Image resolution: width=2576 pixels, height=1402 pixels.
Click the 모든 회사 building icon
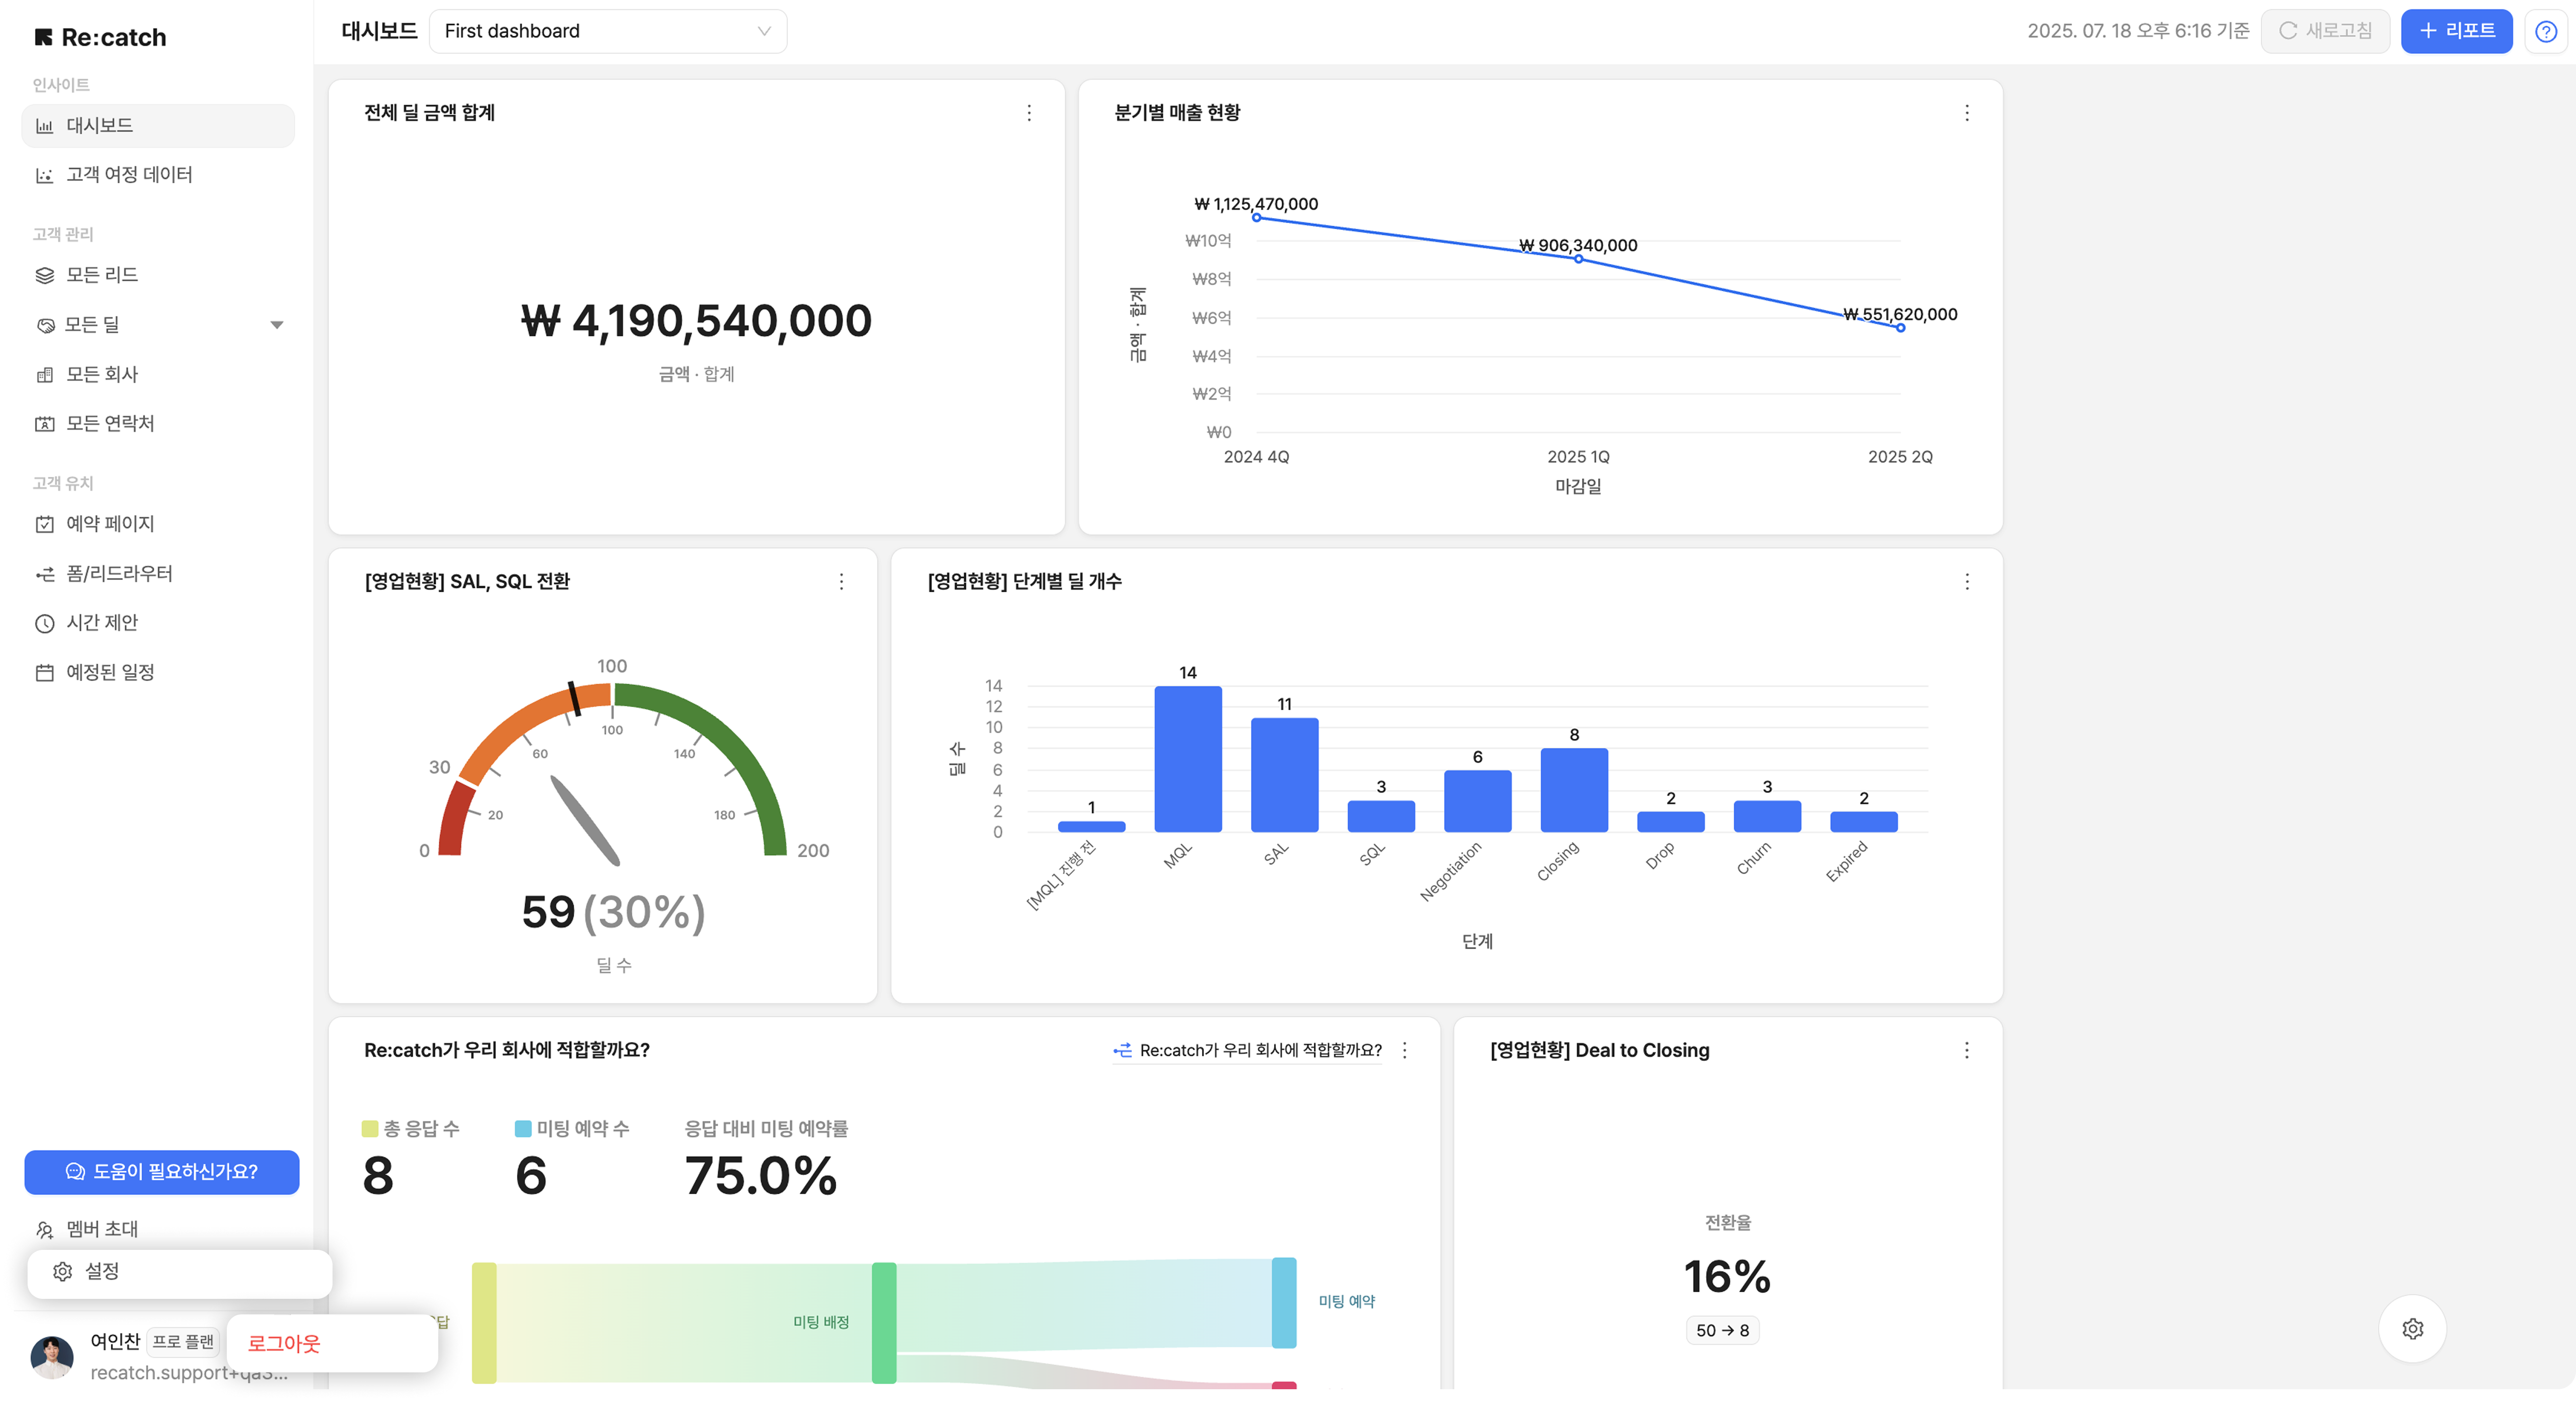coord(45,375)
